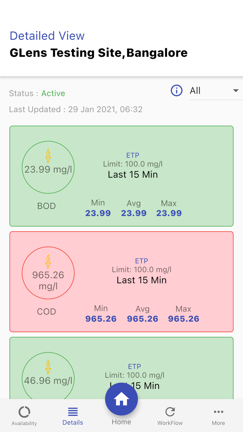Tap the BOD card background
Image resolution: width=243 pixels, height=432 pixels.
coord(121,175)
